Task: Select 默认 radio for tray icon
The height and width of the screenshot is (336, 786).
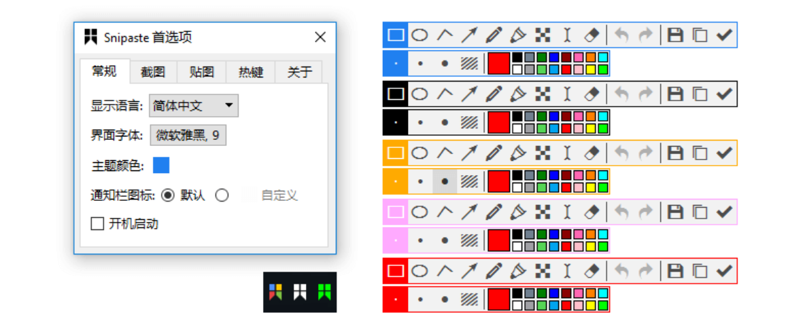Action: (169, 195)
